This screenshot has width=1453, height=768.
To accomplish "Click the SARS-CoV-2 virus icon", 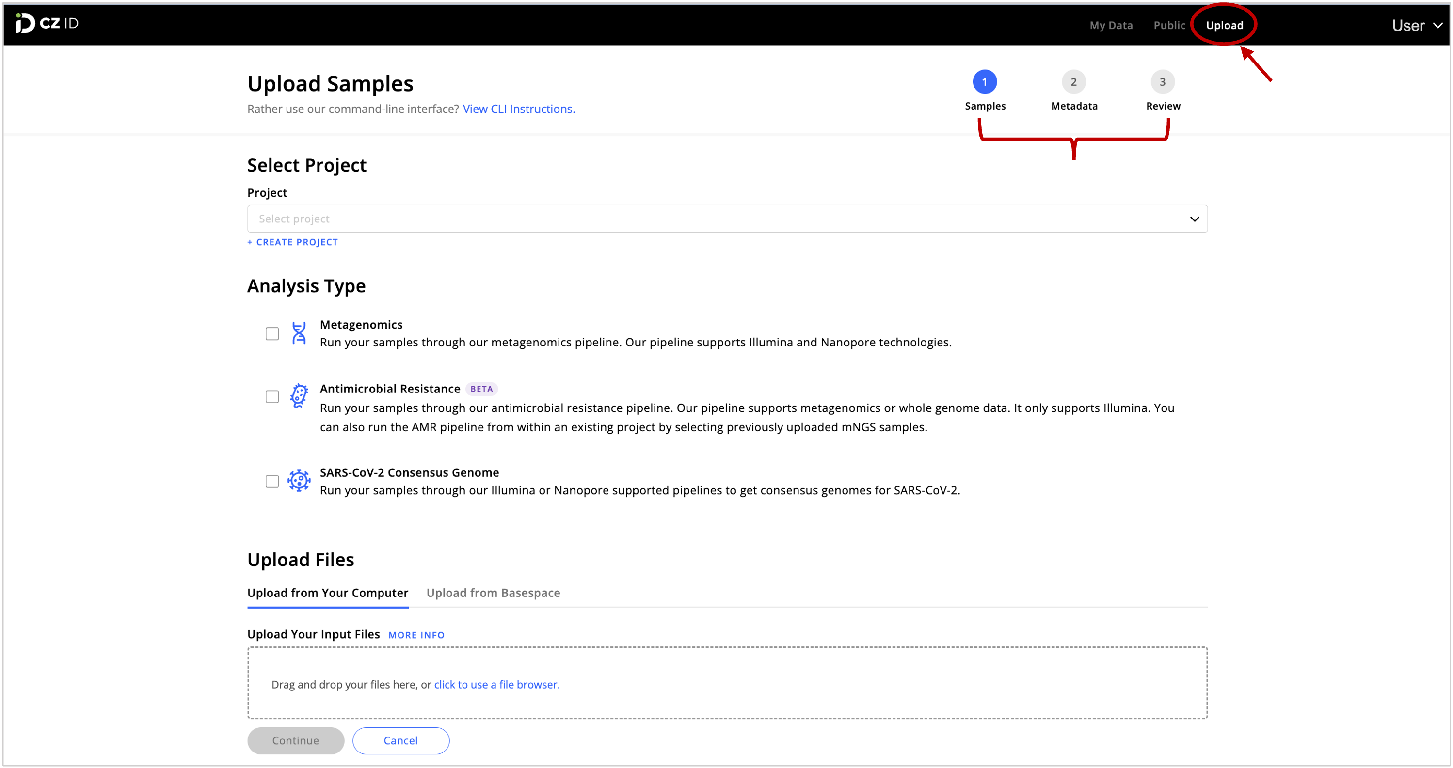I will tap(299, 480).
